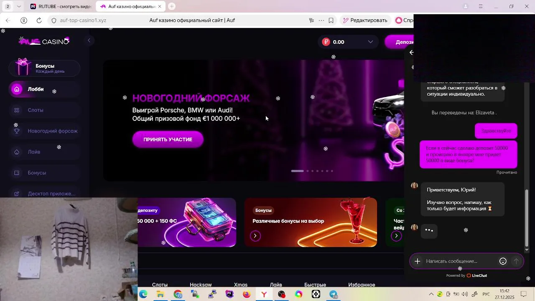Select the Избранное category tab
The image size is (535, 301).
point(362,285)
